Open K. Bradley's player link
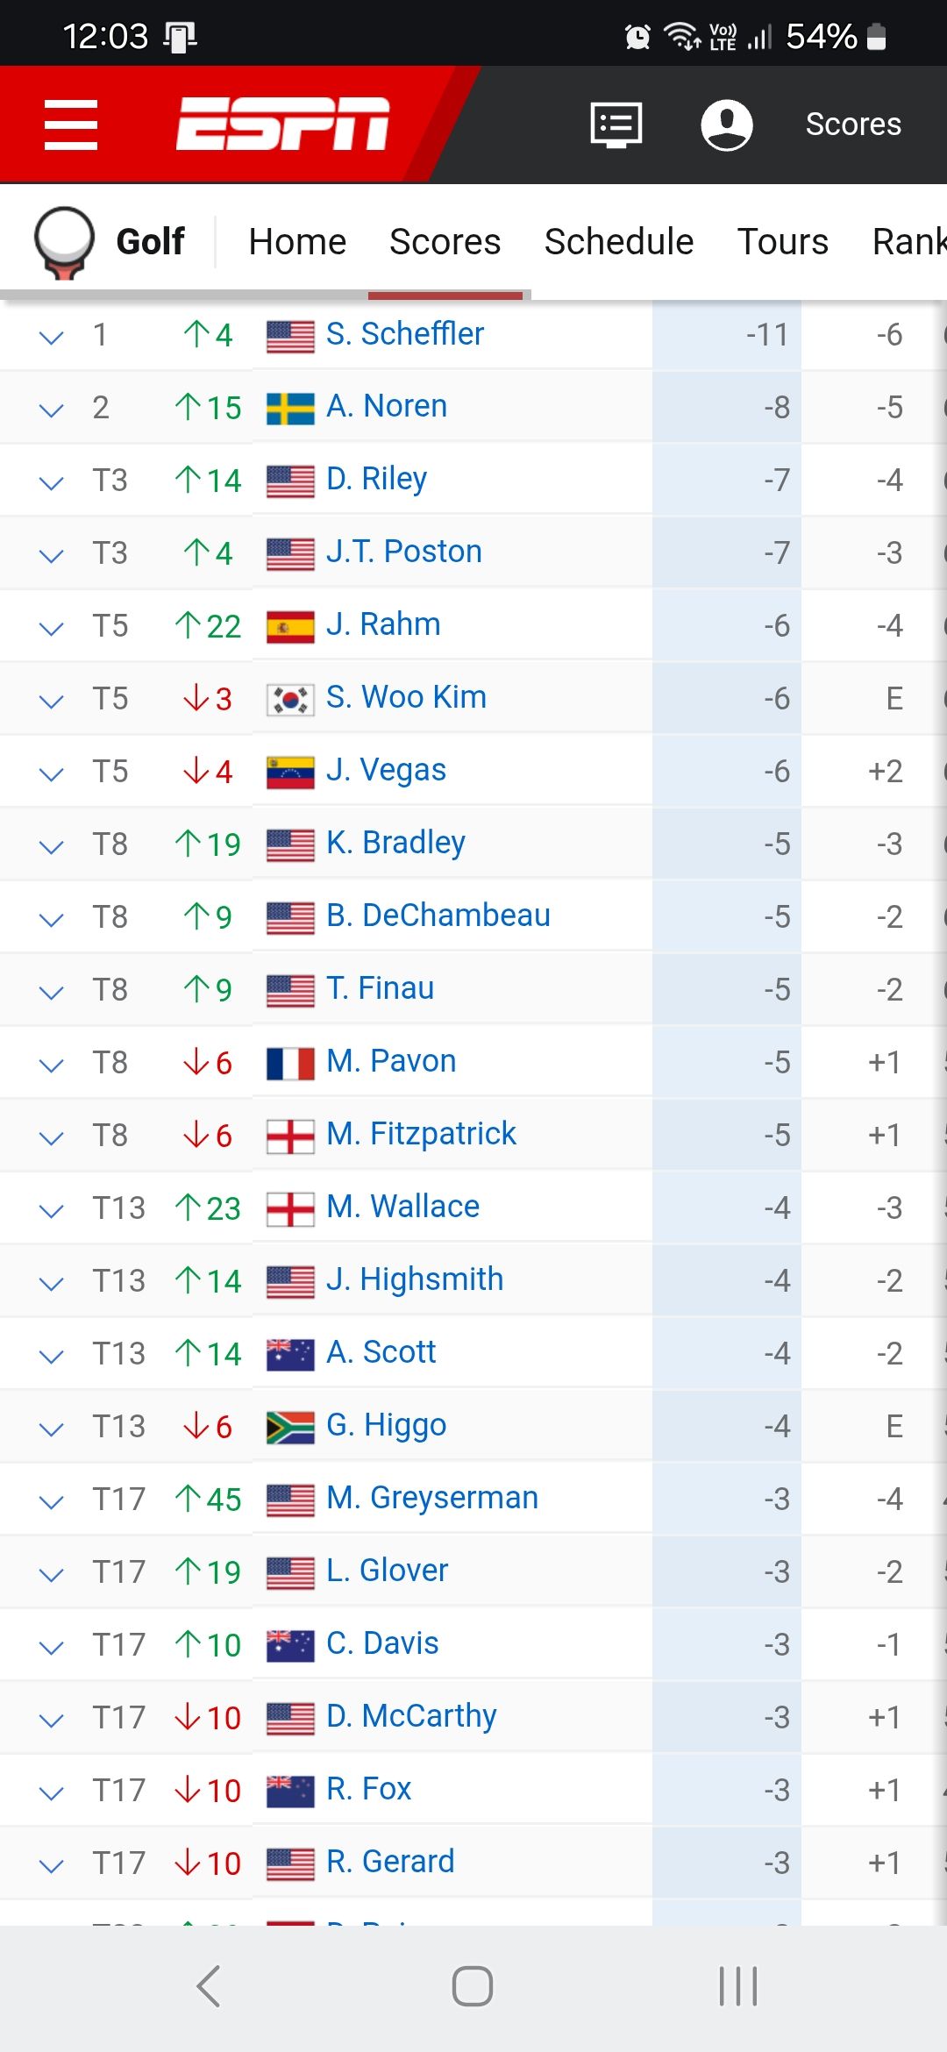 click(395, 843)
